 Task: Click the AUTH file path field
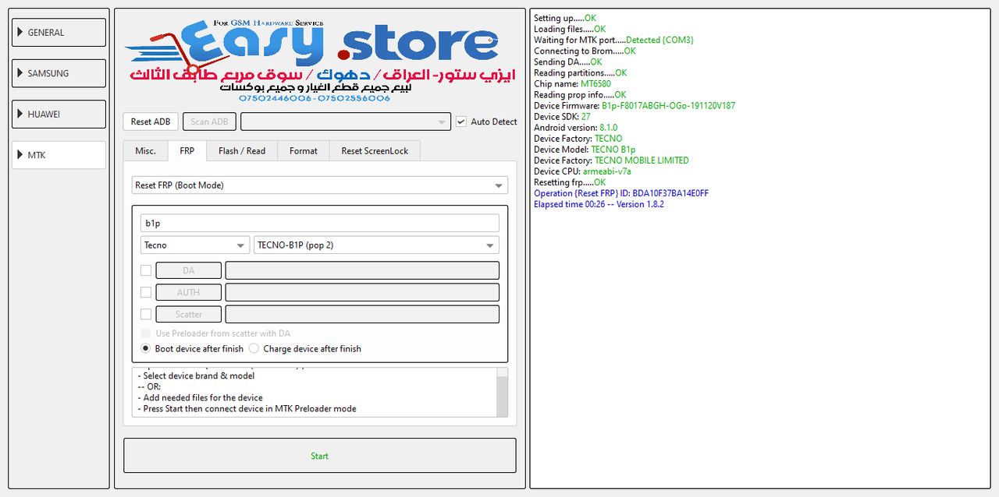[x=362, y=292]
